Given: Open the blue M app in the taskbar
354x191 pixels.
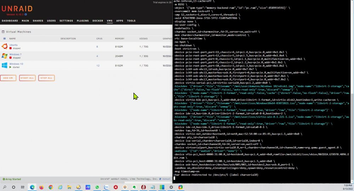Looking at the screenshot, I should tap(88, 187).
